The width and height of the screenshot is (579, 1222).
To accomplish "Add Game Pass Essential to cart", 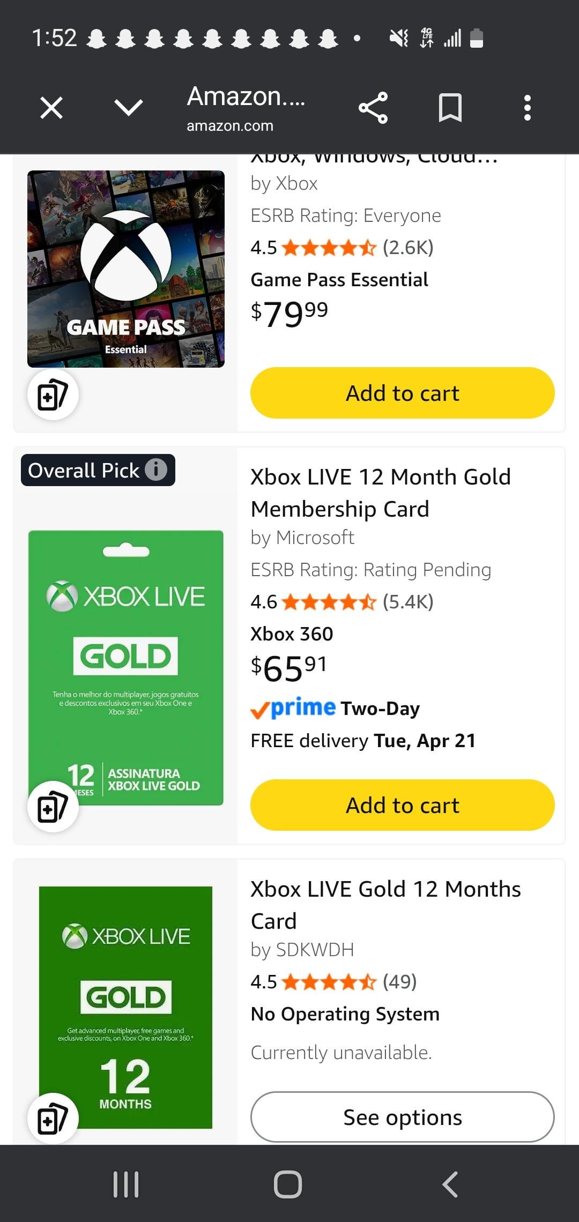I will 402,393.
